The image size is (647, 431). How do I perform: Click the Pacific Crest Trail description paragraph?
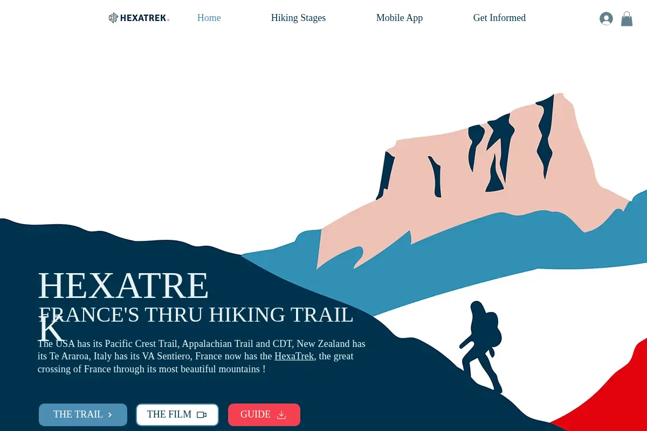click(202, 357)
